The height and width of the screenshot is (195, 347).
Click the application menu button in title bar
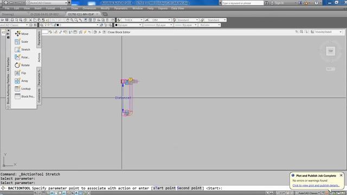(x=2, y=3)
